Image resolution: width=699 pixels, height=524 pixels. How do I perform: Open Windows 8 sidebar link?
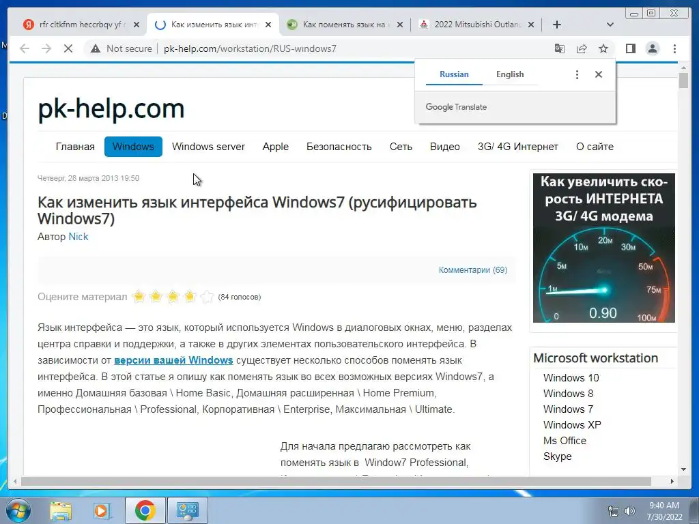569,394
